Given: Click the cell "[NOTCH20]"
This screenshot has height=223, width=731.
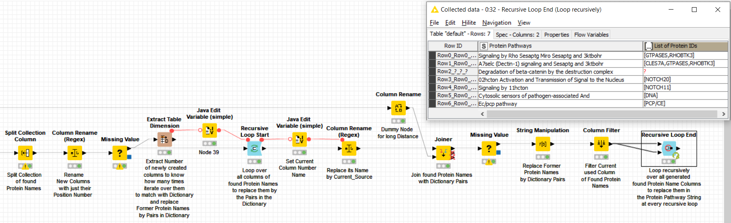Looking at the screenshot, I should [x=685, y=80].
